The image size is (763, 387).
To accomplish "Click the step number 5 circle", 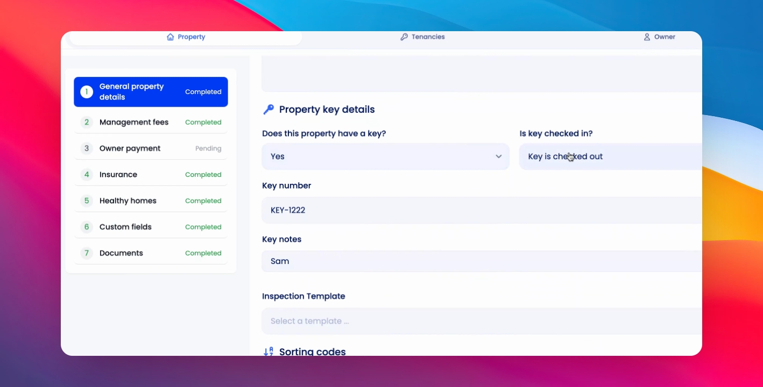I will pos(87,201).
